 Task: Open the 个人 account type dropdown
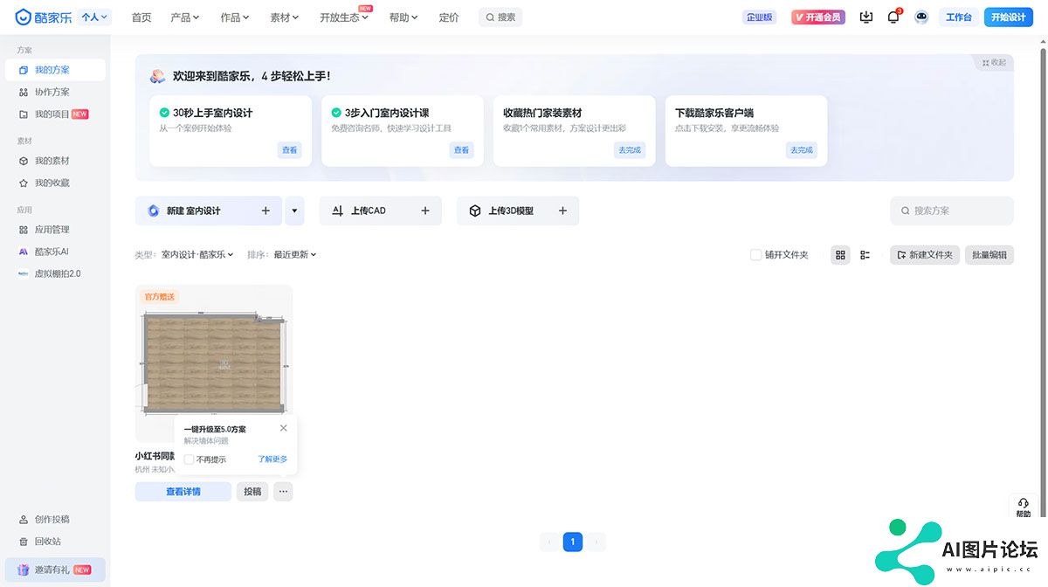click(x=94, y=17)
